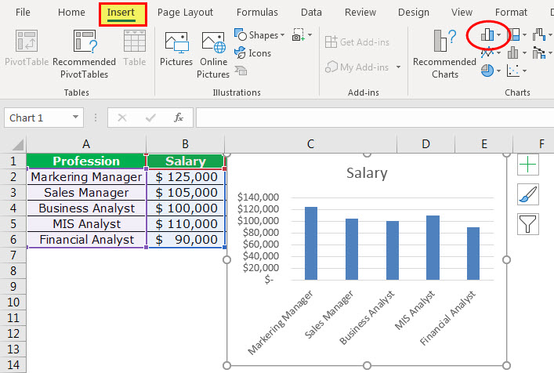Open Chart Styles paintbrush button

(x=528, y=194)
